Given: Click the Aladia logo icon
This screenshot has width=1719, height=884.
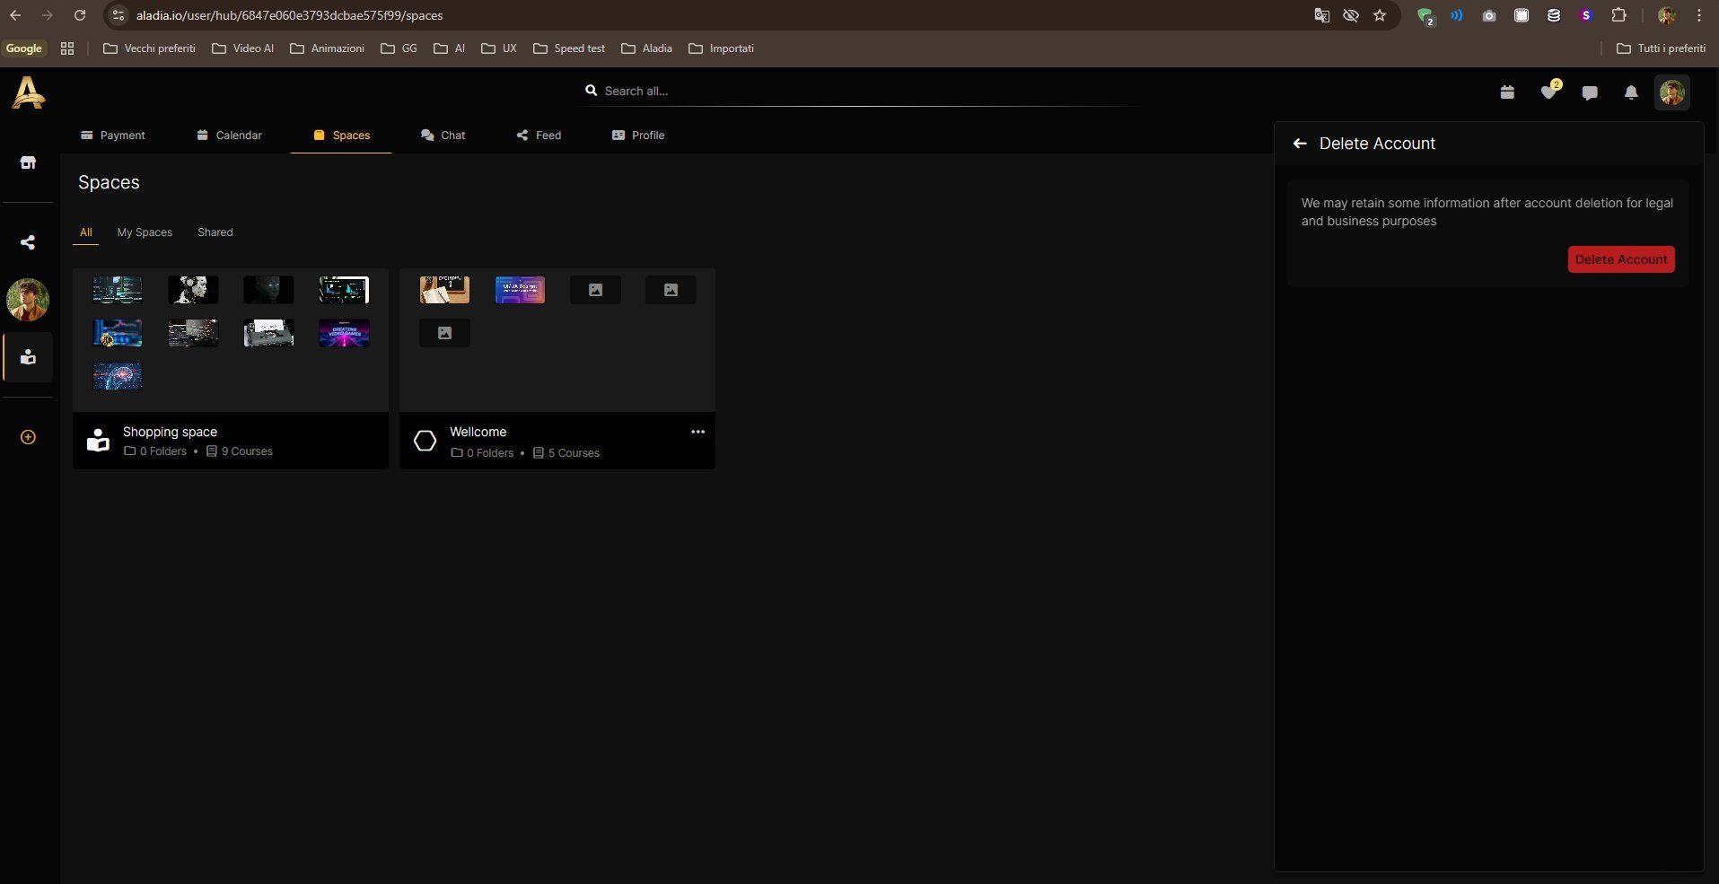Looking at the screenshot, I should tap(28, 93).
